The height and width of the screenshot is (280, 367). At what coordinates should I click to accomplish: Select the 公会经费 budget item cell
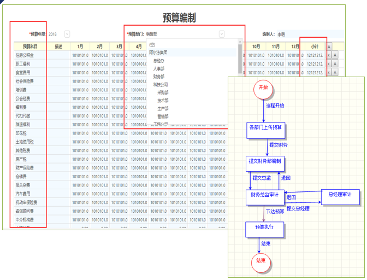pos(30,98)
